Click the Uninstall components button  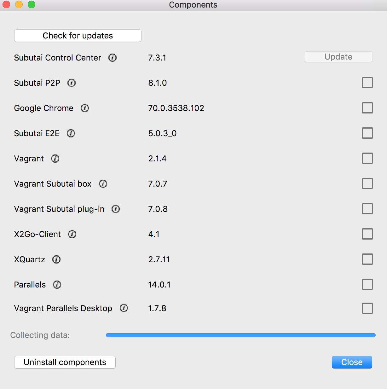[x=65, y=362]
